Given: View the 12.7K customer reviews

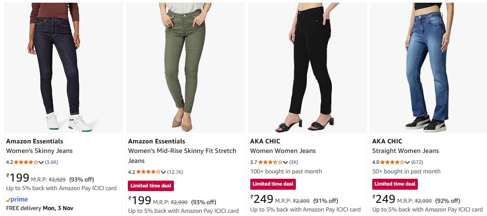Looking at the screenshot, I should click(175, 172).
